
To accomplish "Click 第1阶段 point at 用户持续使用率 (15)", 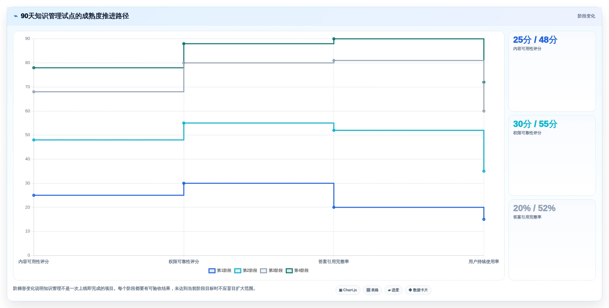I will click(x=484, y=219).
